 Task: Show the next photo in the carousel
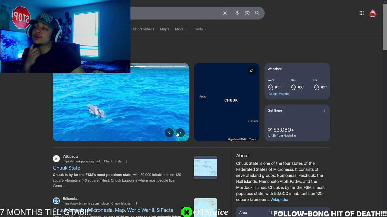pos(180,133)
